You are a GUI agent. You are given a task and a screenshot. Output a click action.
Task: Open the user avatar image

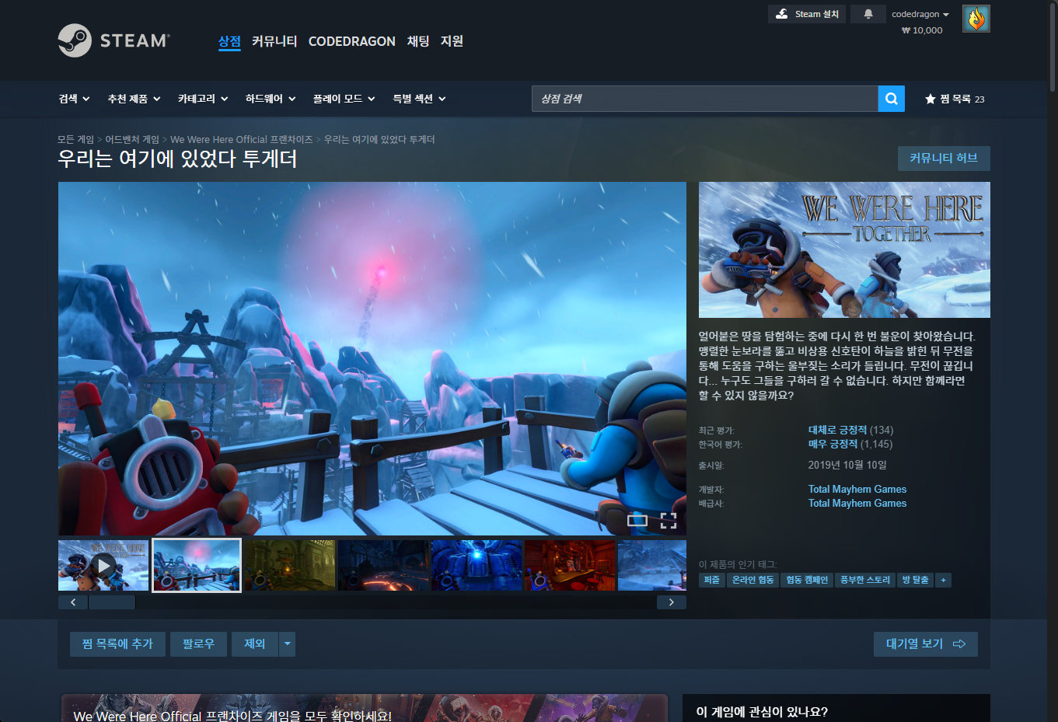(x=976, y=19)
